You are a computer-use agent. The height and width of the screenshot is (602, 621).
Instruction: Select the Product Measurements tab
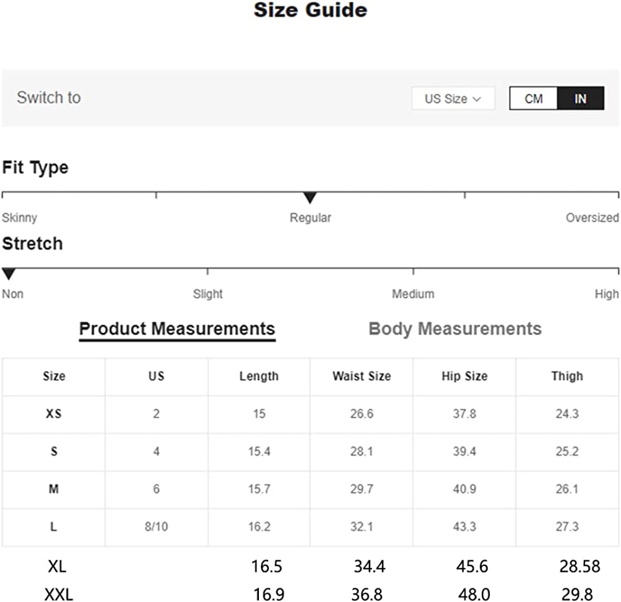[177, 329]
